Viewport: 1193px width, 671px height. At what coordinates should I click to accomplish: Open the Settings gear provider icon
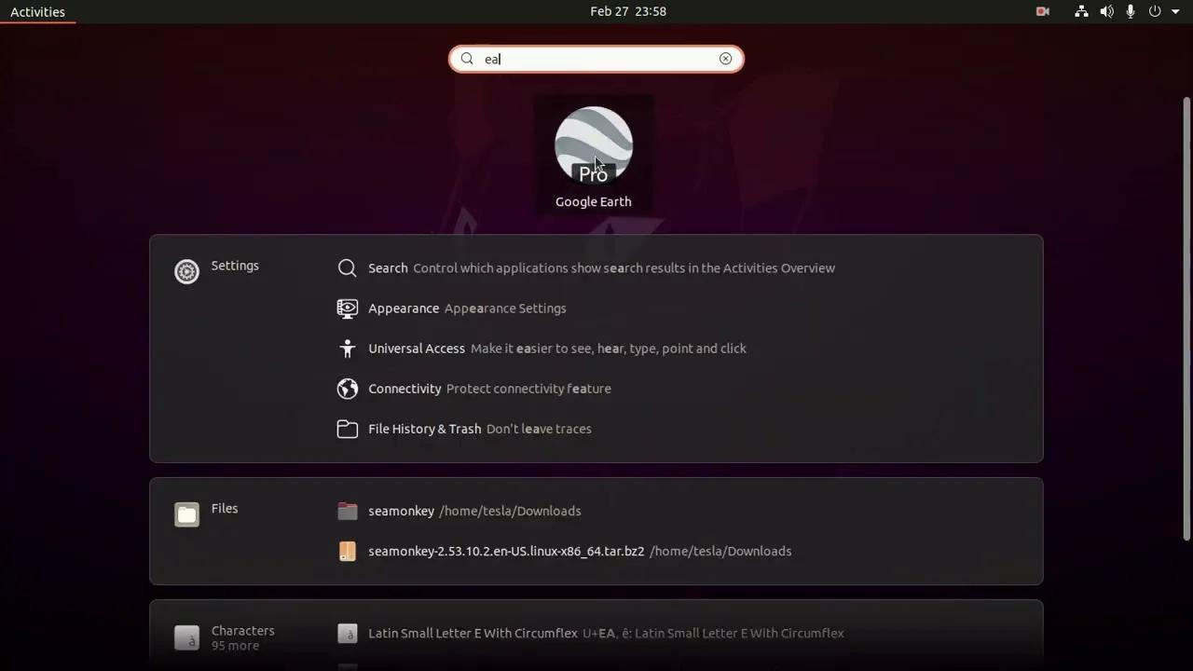186,271
